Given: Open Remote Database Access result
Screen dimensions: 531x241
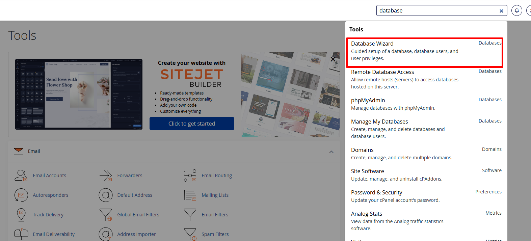Looking at the screenshot, I should [382, 72].
